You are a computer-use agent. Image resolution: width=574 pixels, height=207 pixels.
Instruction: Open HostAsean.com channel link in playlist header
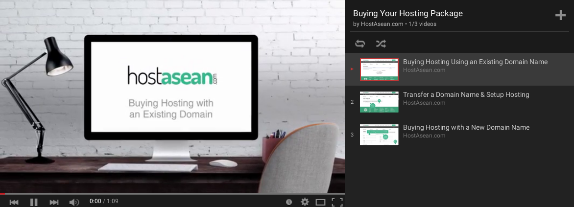click(x=382, y=24)
